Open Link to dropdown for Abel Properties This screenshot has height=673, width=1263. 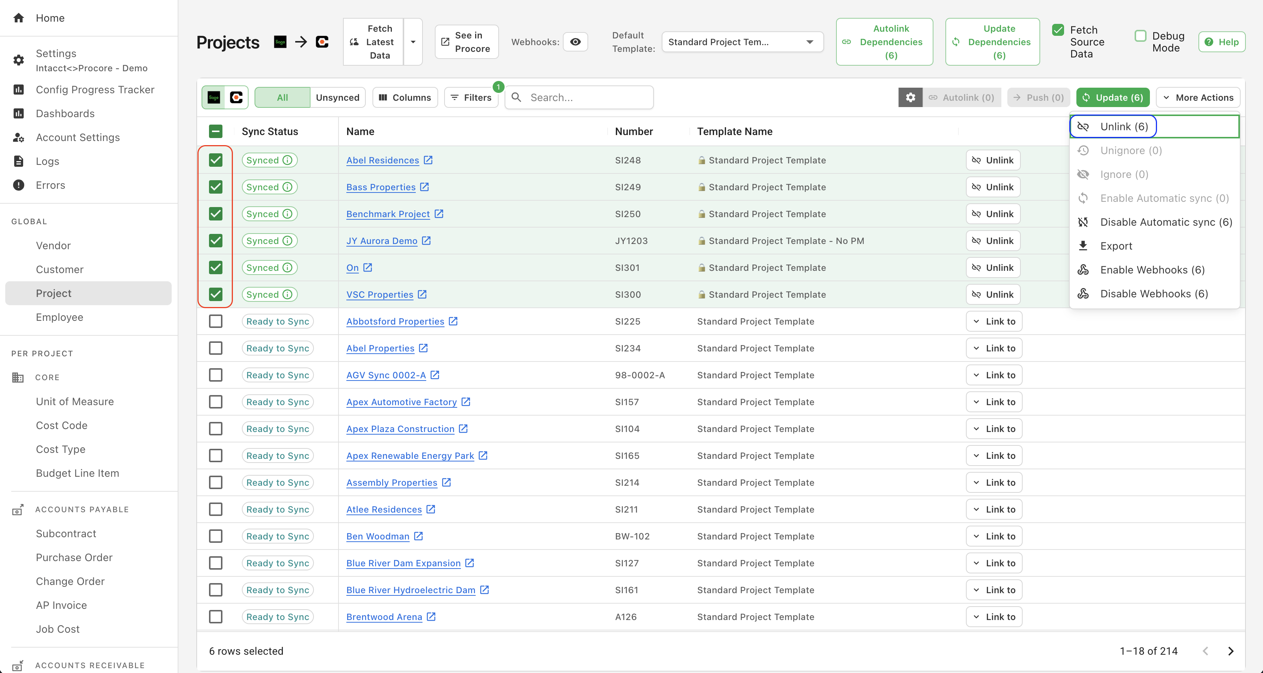994,348
